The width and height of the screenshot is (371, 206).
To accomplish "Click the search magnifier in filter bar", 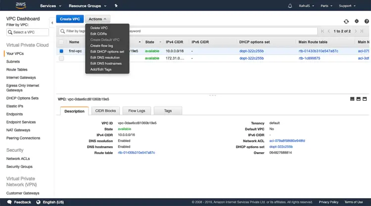I will point(63,31).
